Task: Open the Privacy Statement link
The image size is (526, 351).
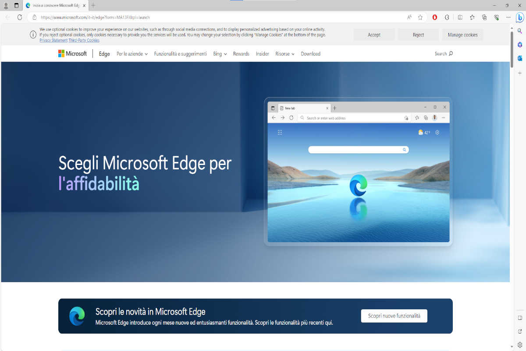Action: pyautogui.click(x=53, y=40)
